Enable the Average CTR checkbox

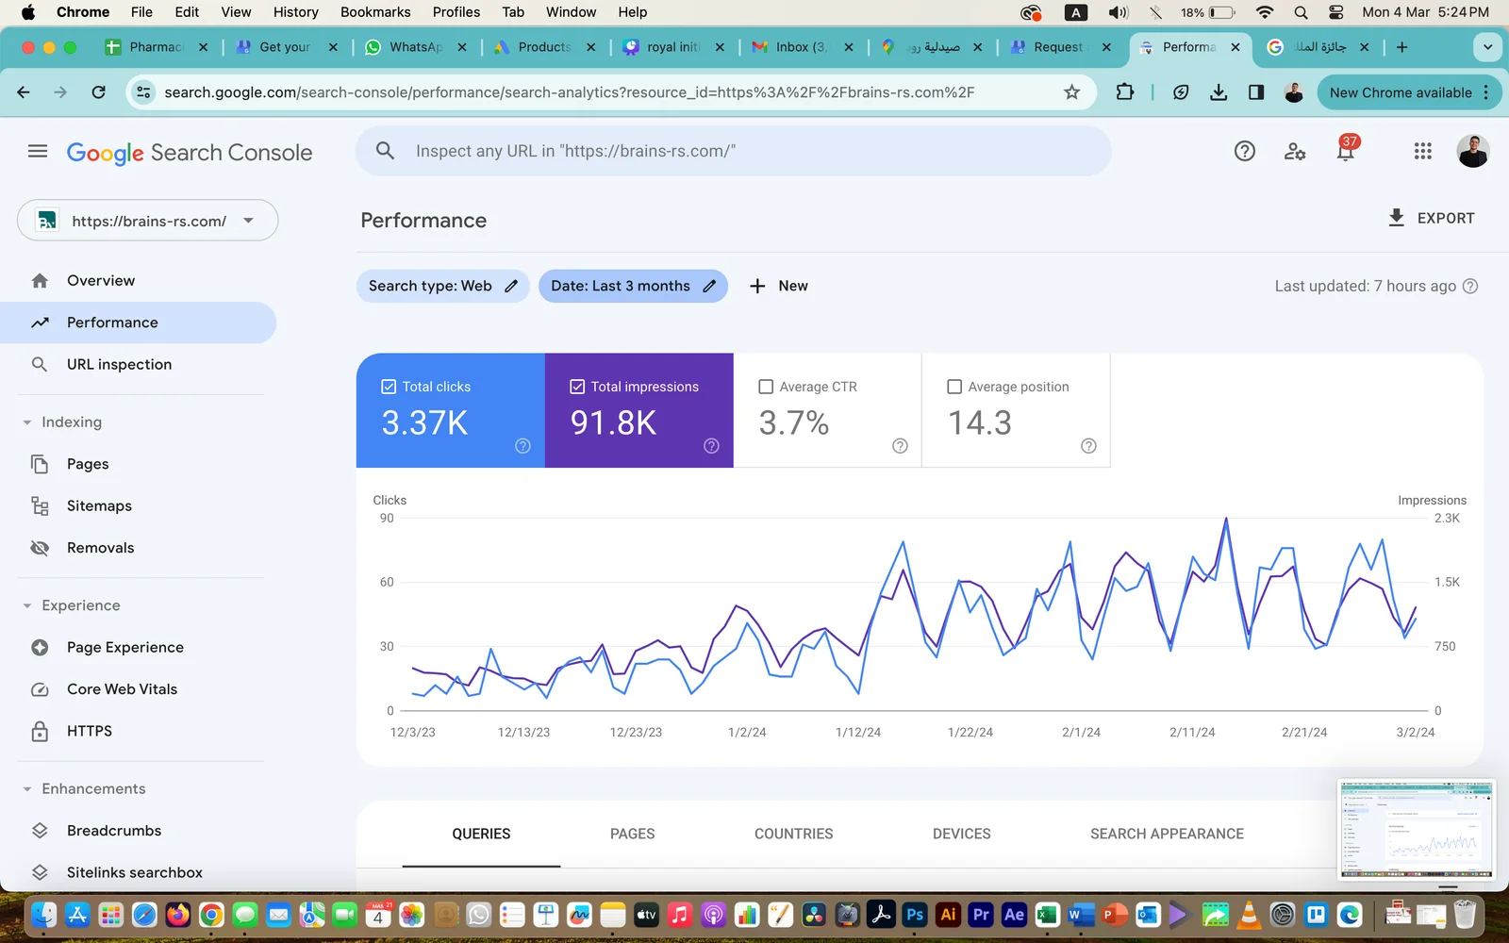pyautogui.click(x=766, y=387)
